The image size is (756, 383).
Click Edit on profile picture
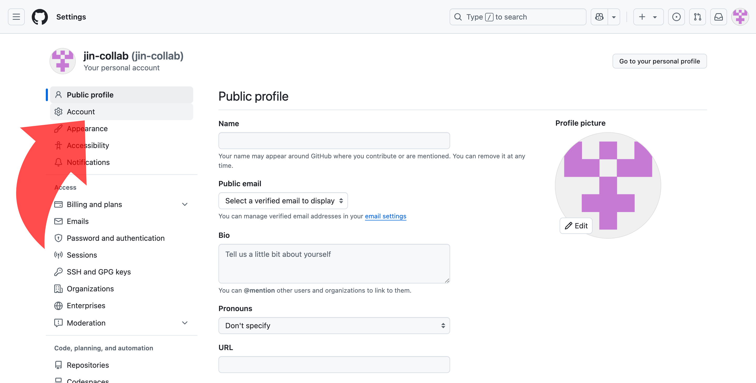[x=576, y=225]
